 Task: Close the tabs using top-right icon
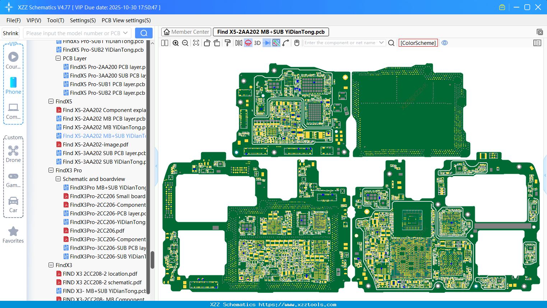(539, 32)
